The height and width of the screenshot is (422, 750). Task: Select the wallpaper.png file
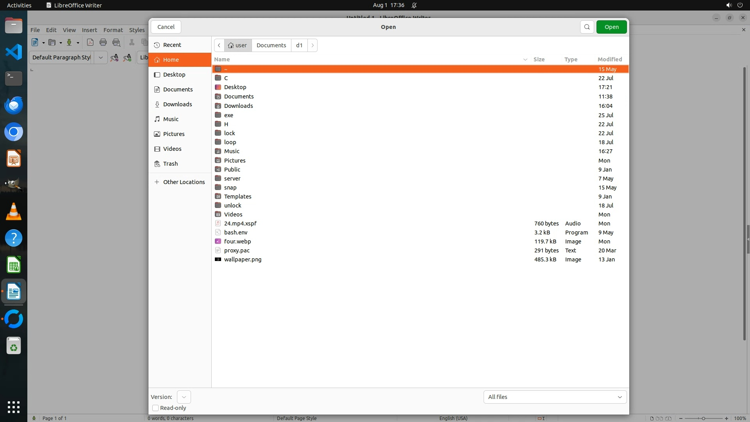(x=243, y=259)
